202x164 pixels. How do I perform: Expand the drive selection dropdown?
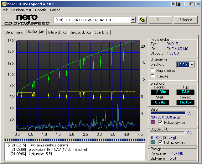(x=133, y=20)
